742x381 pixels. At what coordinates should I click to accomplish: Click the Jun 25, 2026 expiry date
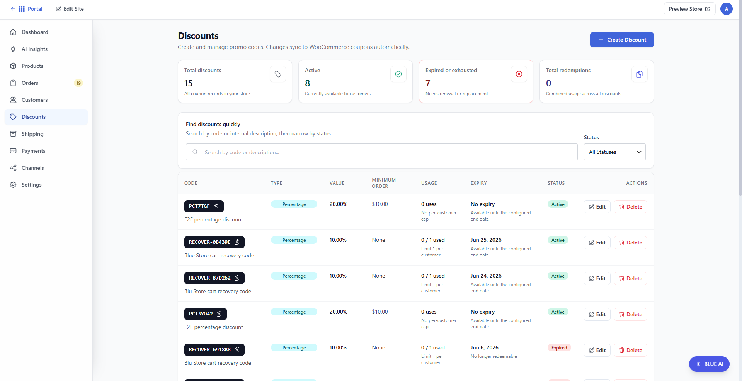[486, 240]
